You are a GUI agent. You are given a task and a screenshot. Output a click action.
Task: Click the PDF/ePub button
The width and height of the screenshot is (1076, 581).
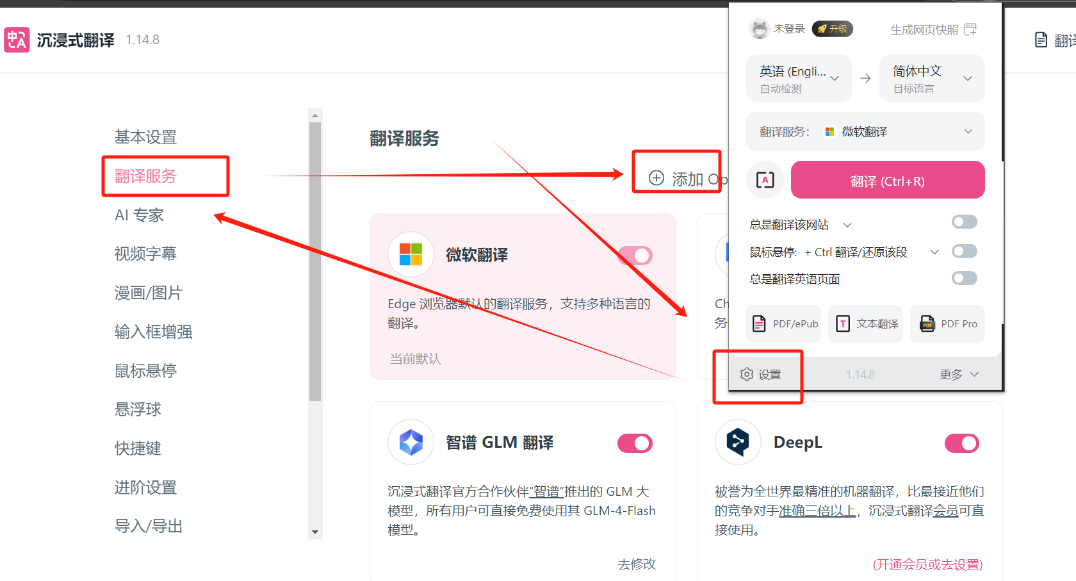[783, 323]
